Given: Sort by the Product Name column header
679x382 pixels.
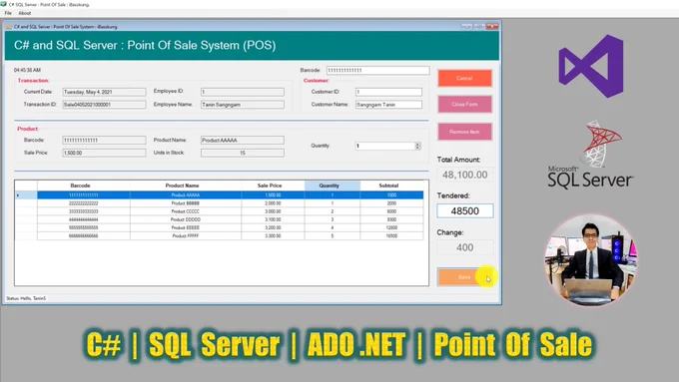Looking at the screenshot, I should tap(186, 186).
